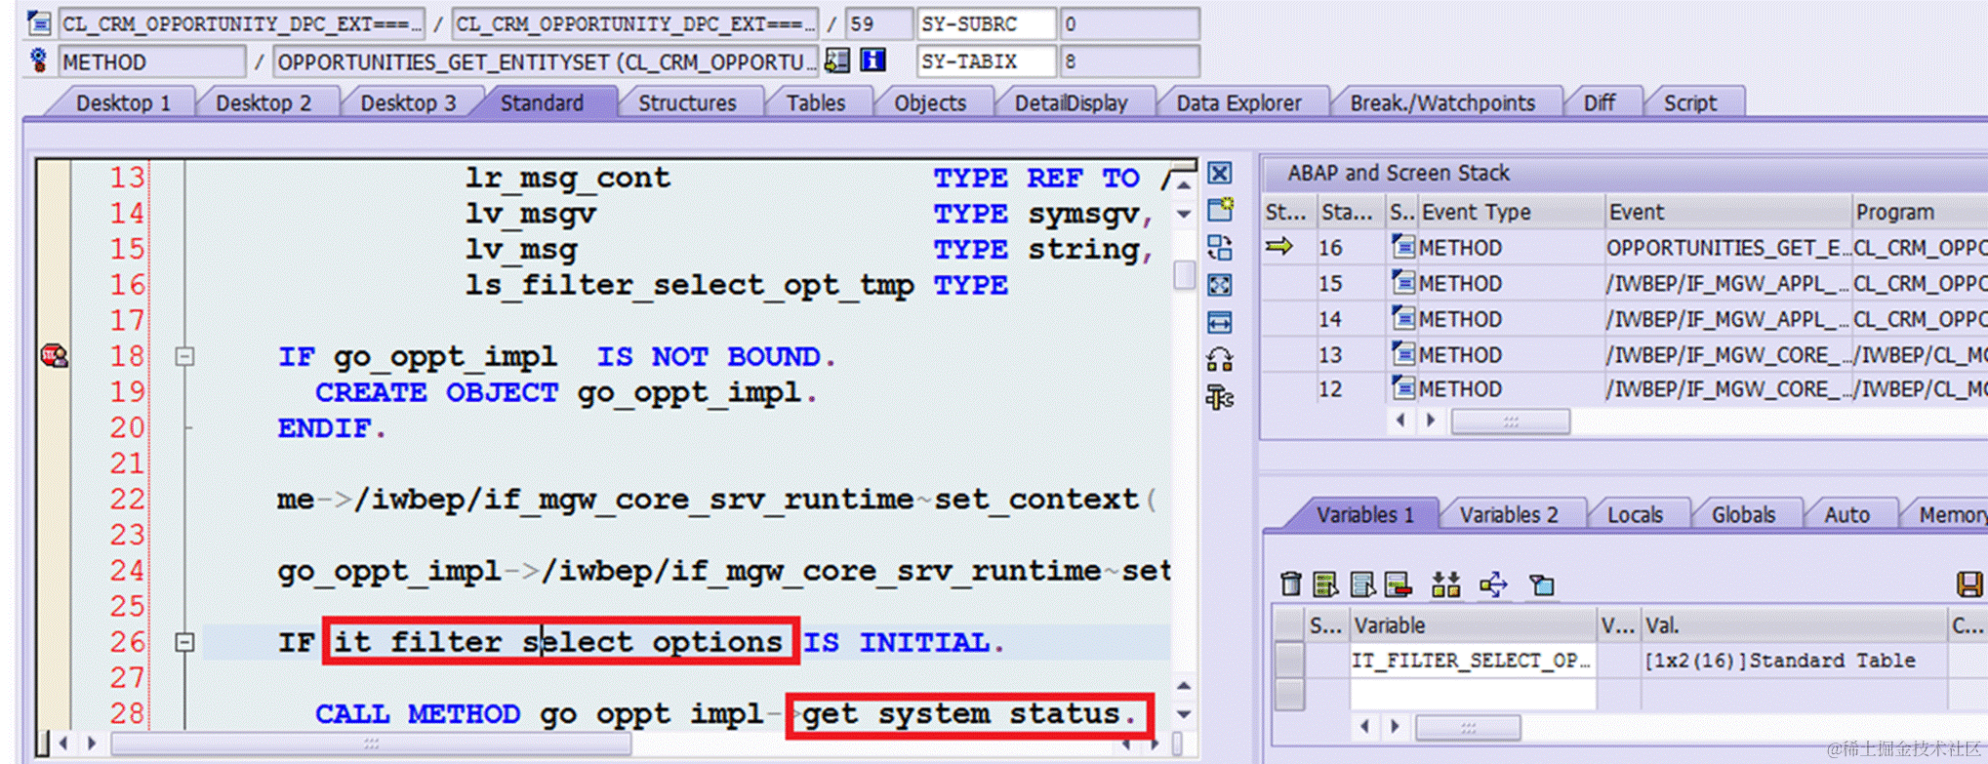The width and height of the screenshot is (1988, 764).
Task: Click the SY-SUBRC value field
Action: 1129,23
